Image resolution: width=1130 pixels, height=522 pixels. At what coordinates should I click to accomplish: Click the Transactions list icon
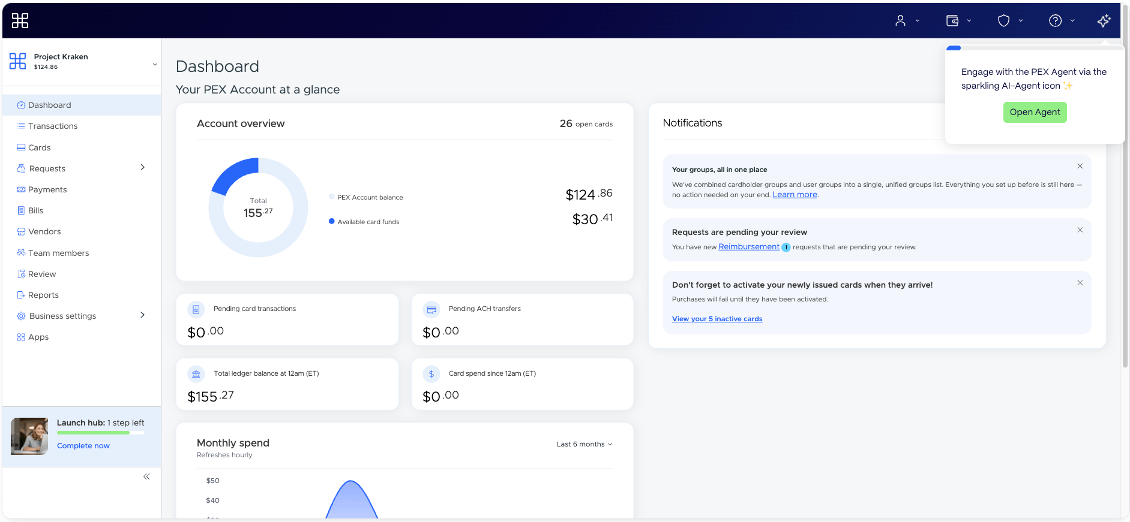coord(21,126)
